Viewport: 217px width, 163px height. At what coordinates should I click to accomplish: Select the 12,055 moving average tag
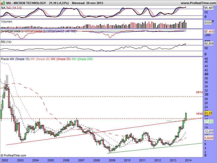[x=209, y=131]
